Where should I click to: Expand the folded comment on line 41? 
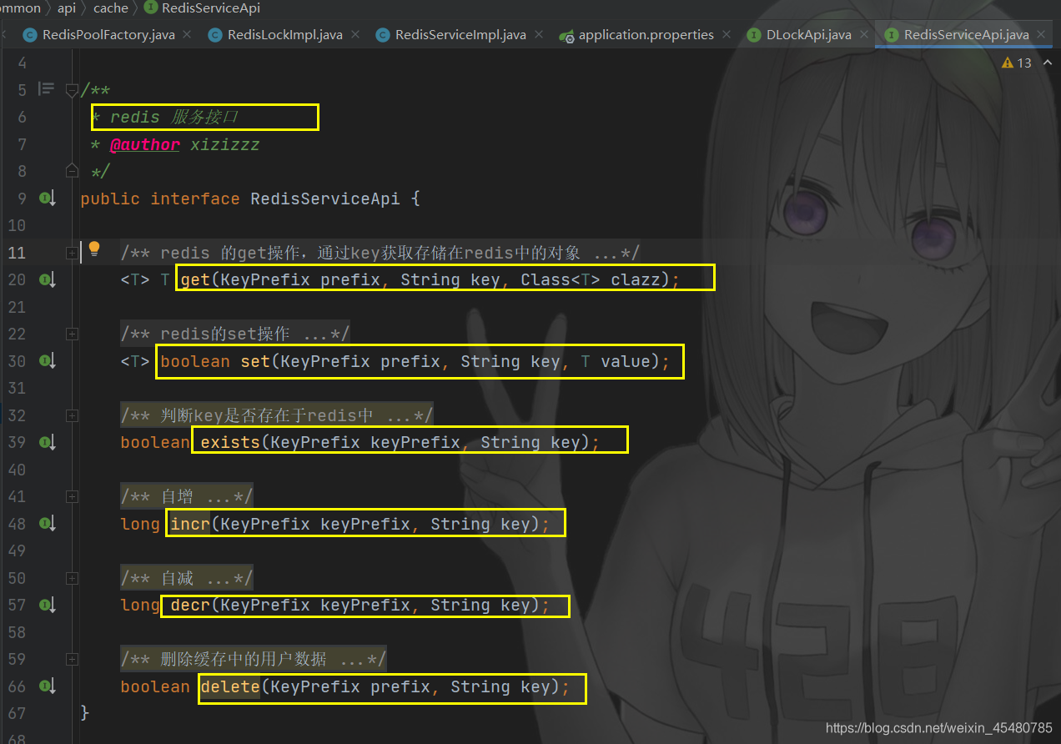coord(73,496)
